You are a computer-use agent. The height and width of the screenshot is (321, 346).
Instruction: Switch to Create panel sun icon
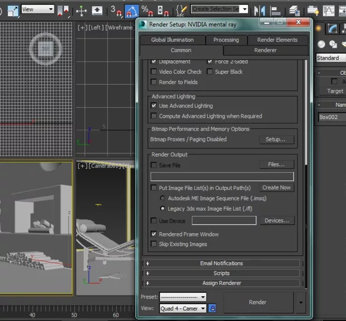(319, 28)
